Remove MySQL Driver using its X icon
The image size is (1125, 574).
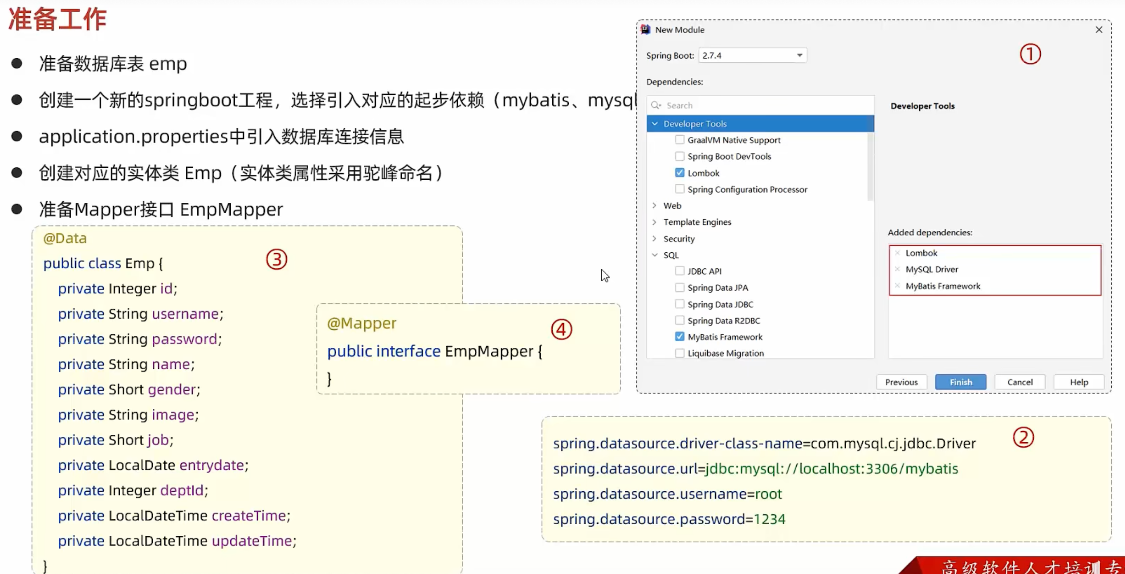pyautogui.click(x=897, y=269)
